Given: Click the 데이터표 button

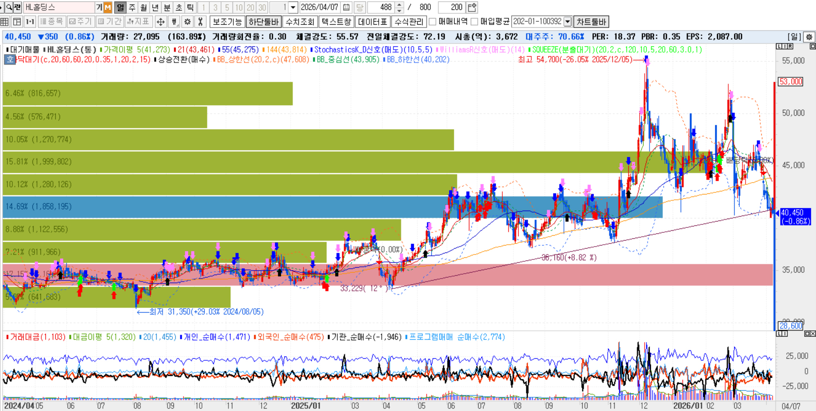Looking at the screenshot, I should point(373,22).
